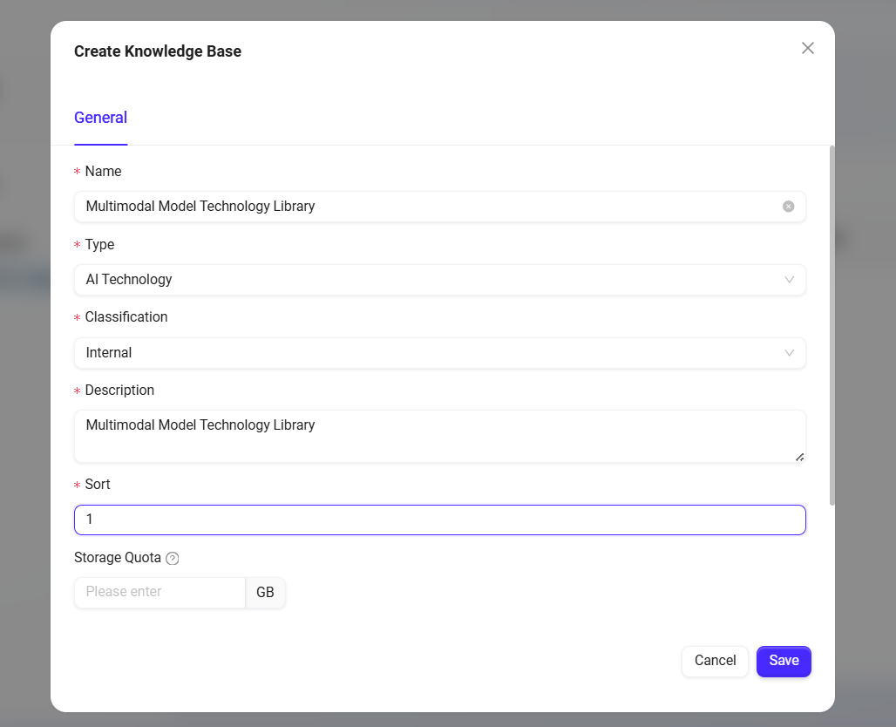896x727 pixels.
Task: Click the GB unit label beside Storage Quota
Action: point(265,592)
